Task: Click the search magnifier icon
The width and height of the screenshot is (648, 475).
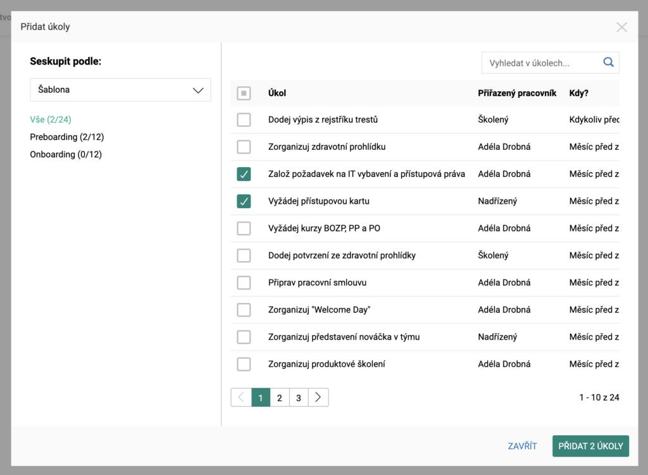Action: (x=608, y=63)
